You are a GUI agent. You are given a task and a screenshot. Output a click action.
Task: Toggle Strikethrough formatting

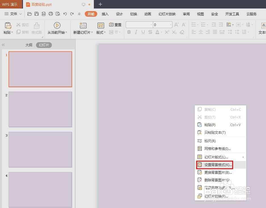(150, 32)
